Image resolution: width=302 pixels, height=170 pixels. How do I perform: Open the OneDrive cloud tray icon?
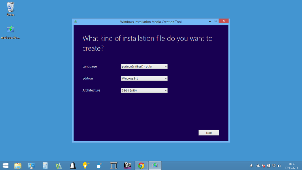(258, 166)
